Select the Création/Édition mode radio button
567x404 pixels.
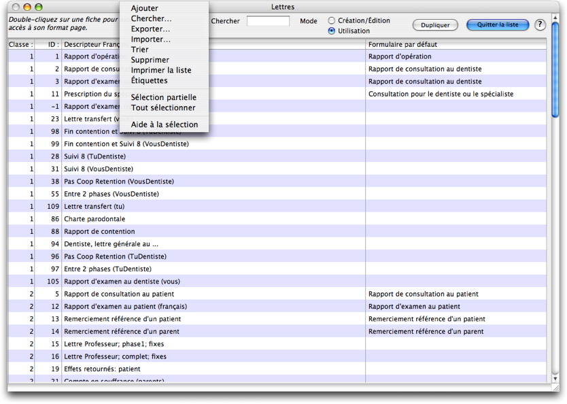click(331, 20)
